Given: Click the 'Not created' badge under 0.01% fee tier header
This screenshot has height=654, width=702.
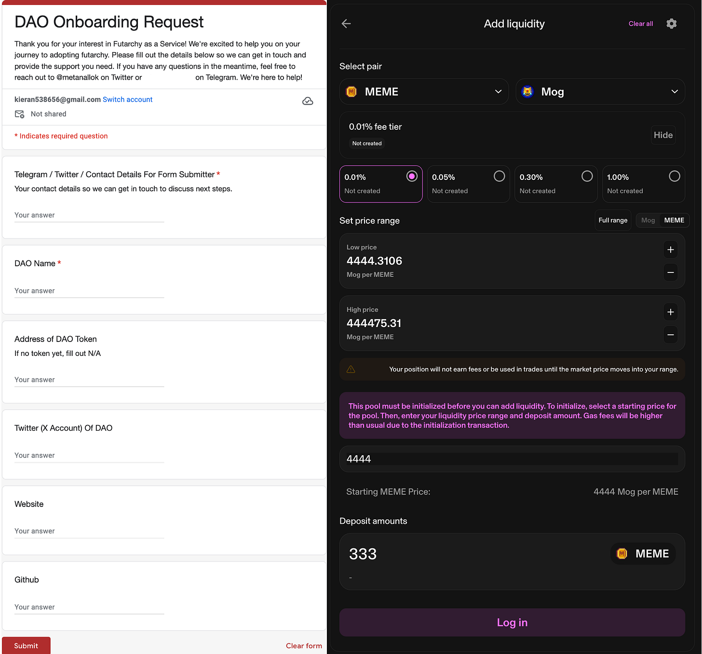Looking at the screenshot, I should click(x=367, y=143).
